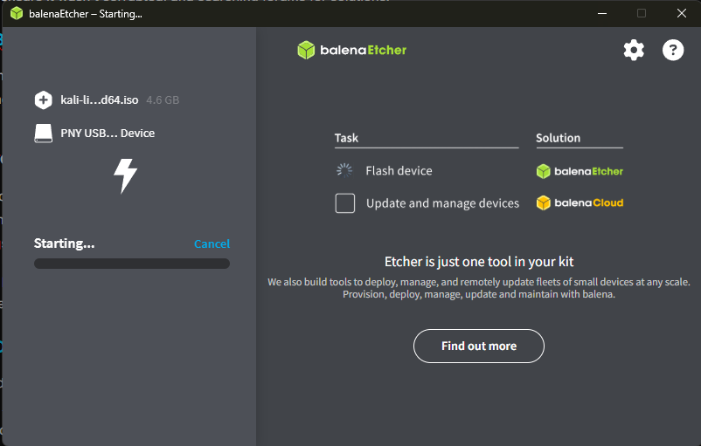Close the balenaEtcher window

[681, 13]
